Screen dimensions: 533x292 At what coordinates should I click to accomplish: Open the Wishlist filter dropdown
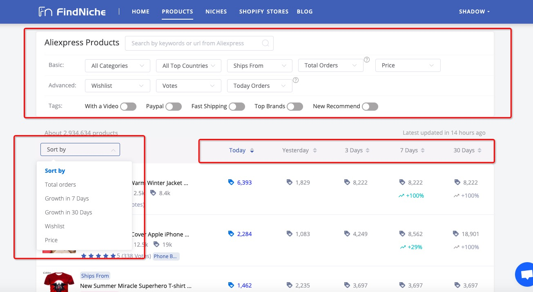click(118, 86)
